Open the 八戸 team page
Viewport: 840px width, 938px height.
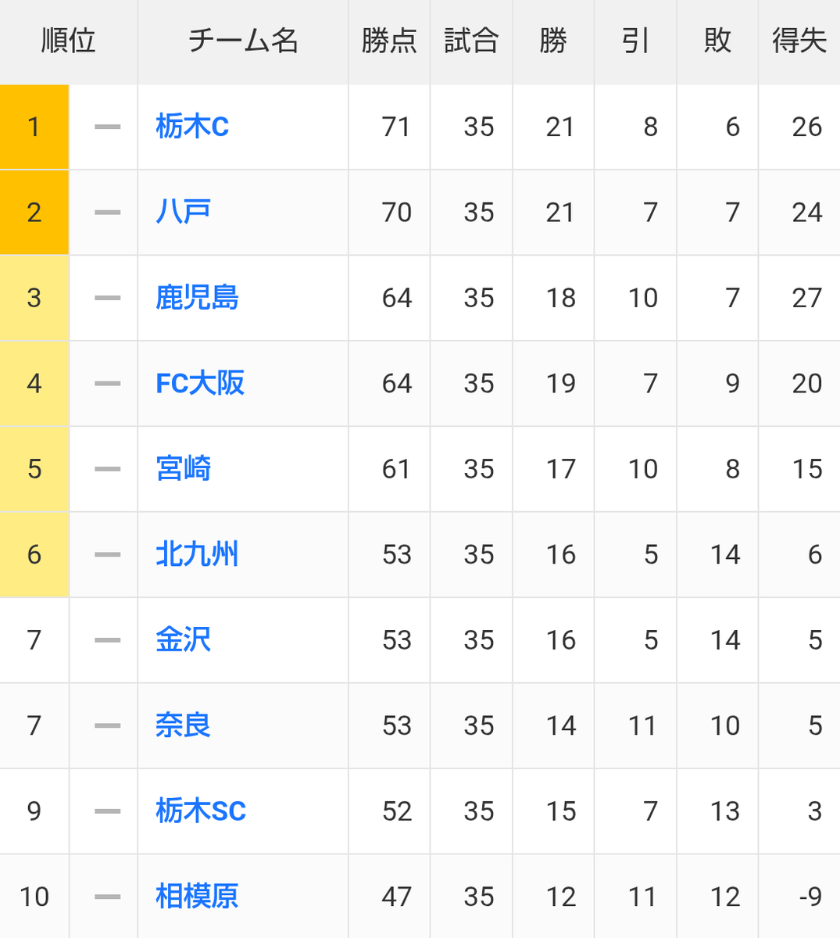tap(183, 212)
